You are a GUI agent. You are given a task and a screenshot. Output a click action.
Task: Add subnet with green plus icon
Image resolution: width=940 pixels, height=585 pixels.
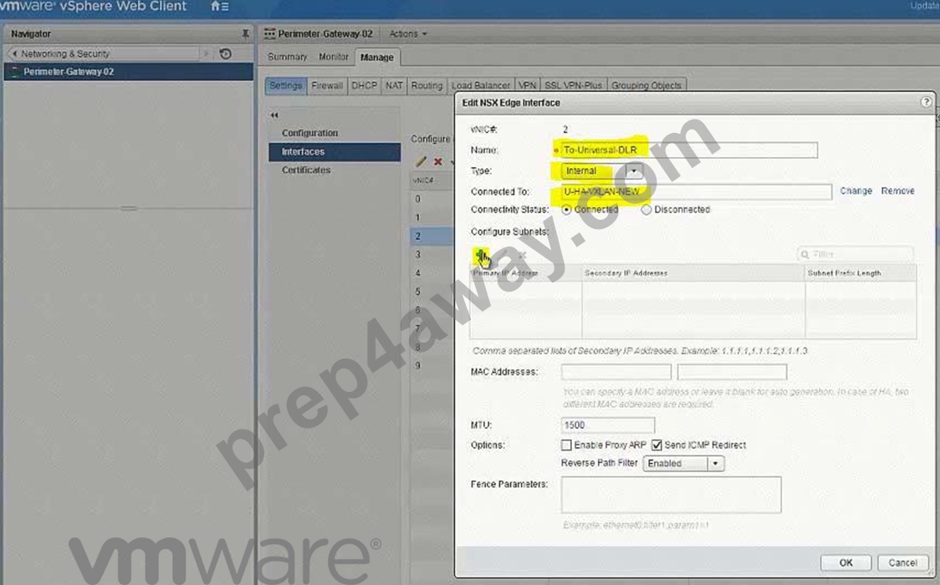(481, 256)
